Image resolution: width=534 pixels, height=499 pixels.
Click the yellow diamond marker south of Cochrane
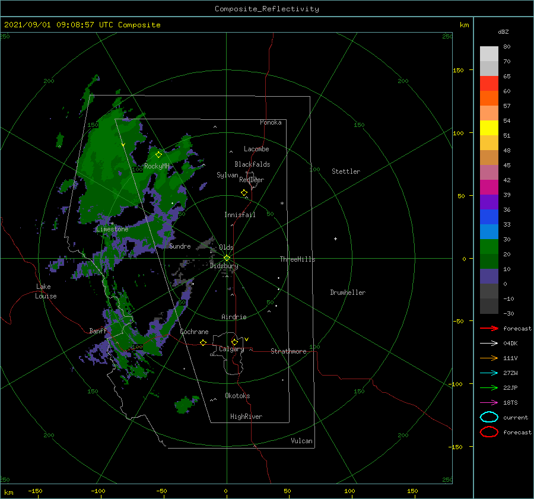click(x=203, y=342)
